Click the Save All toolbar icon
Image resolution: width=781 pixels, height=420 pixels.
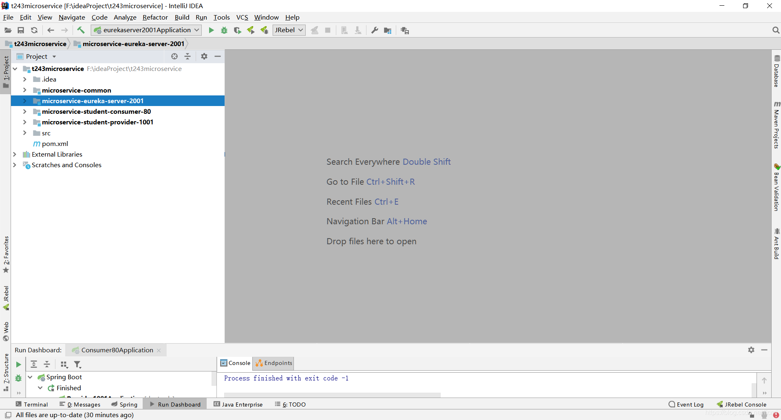21,30
